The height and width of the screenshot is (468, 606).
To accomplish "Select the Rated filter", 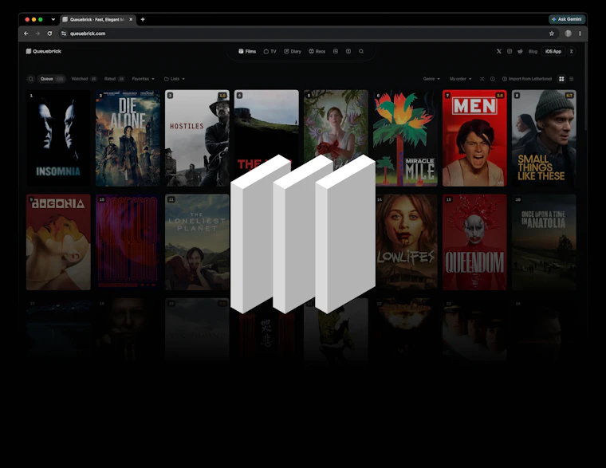I will (x=114, y=79).
